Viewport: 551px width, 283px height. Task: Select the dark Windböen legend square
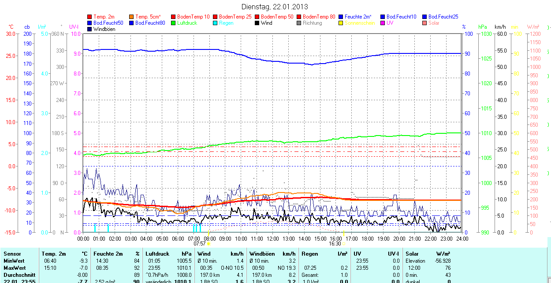pos(90,29)
